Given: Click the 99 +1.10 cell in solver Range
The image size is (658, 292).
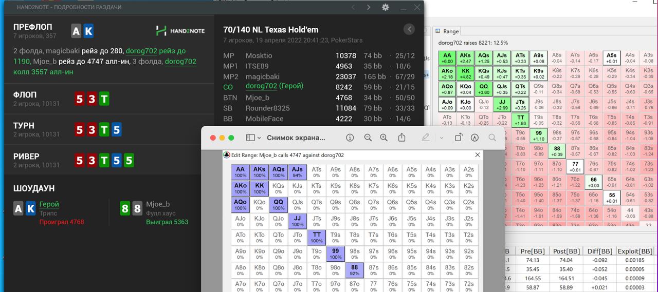Looking at the screenshot, I should click(x=538, y=135).
